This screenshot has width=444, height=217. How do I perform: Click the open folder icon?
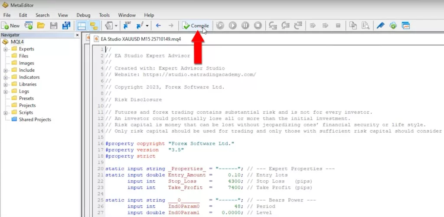pyautogui.click(x=41, y=26)
